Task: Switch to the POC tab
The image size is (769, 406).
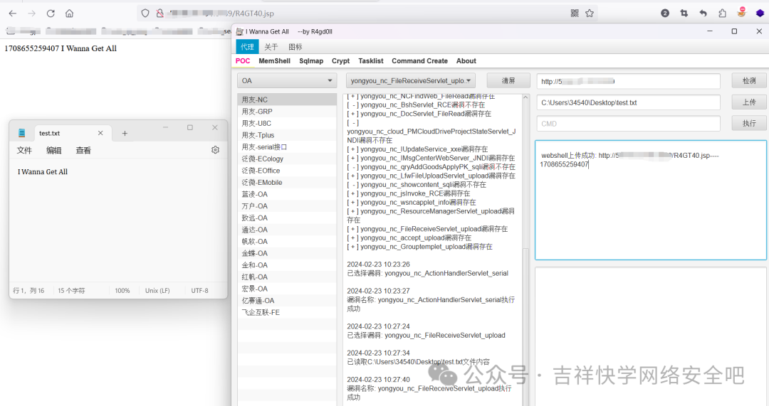Action: point(243,60)
